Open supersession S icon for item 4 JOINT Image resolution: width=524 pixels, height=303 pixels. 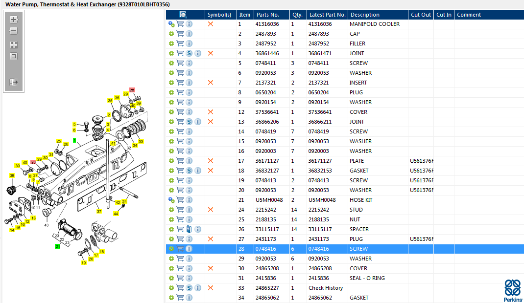[189, 53]
